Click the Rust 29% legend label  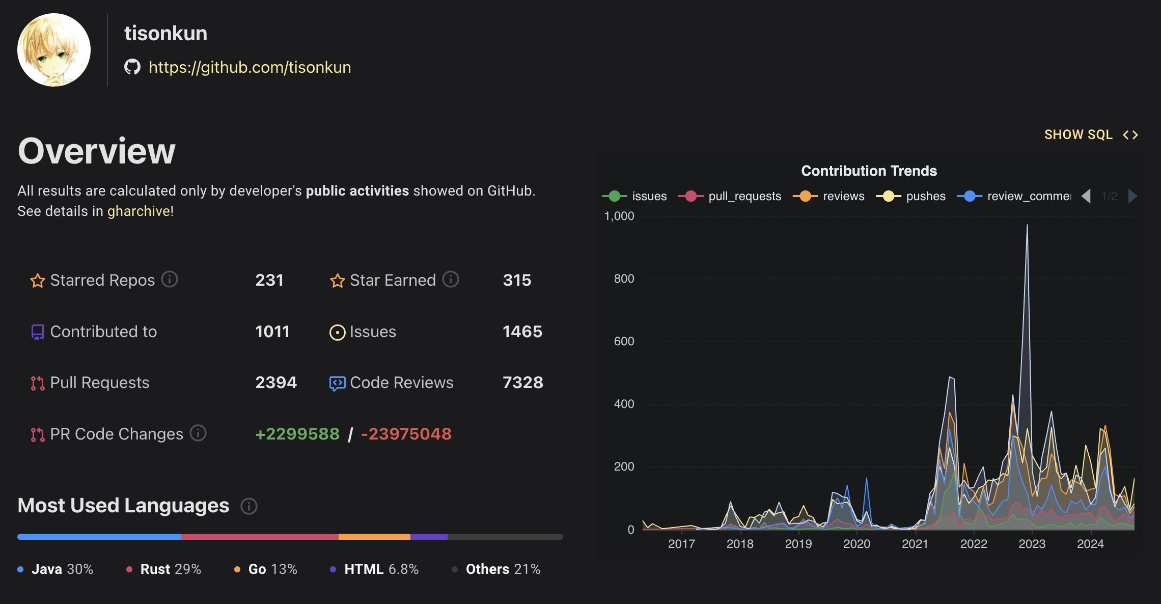(x=164, y=569)
